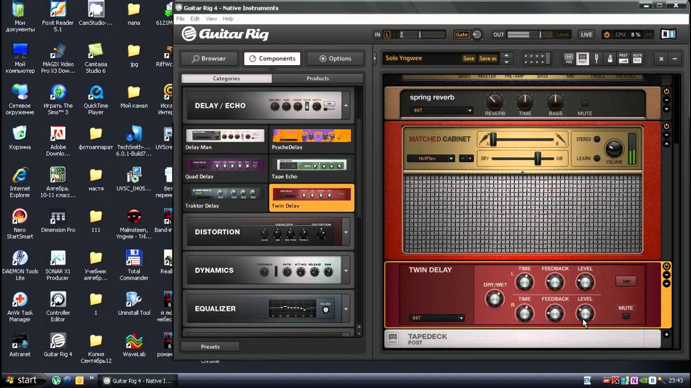Switch to the Categories tab
Image resolution: width=691 pixels, height=388 pixels.
click(x=226, y=79)
